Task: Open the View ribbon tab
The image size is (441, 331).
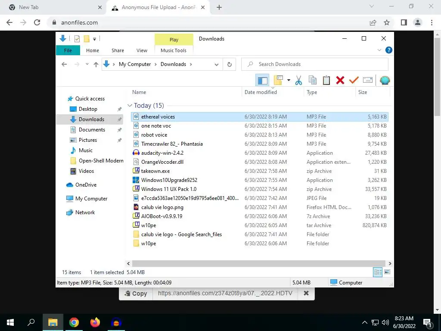Action: pyautogui.click(x=142, y=50)
